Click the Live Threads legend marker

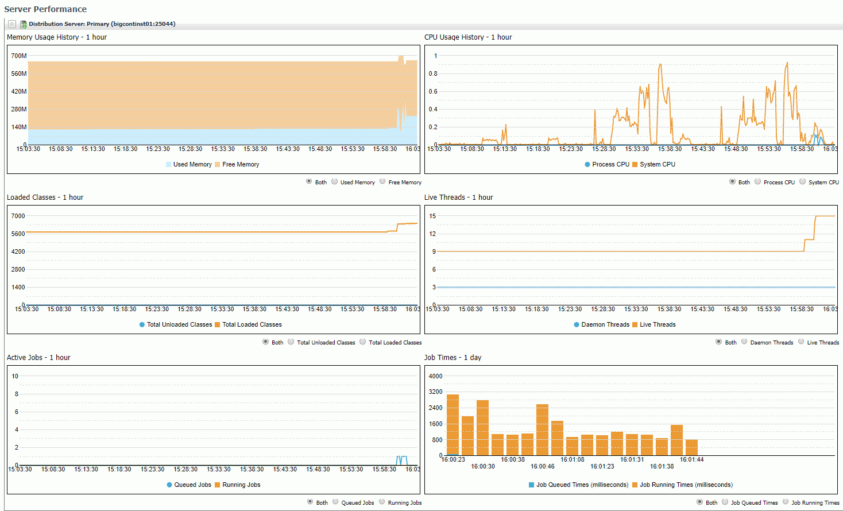(x=636, y=324)
